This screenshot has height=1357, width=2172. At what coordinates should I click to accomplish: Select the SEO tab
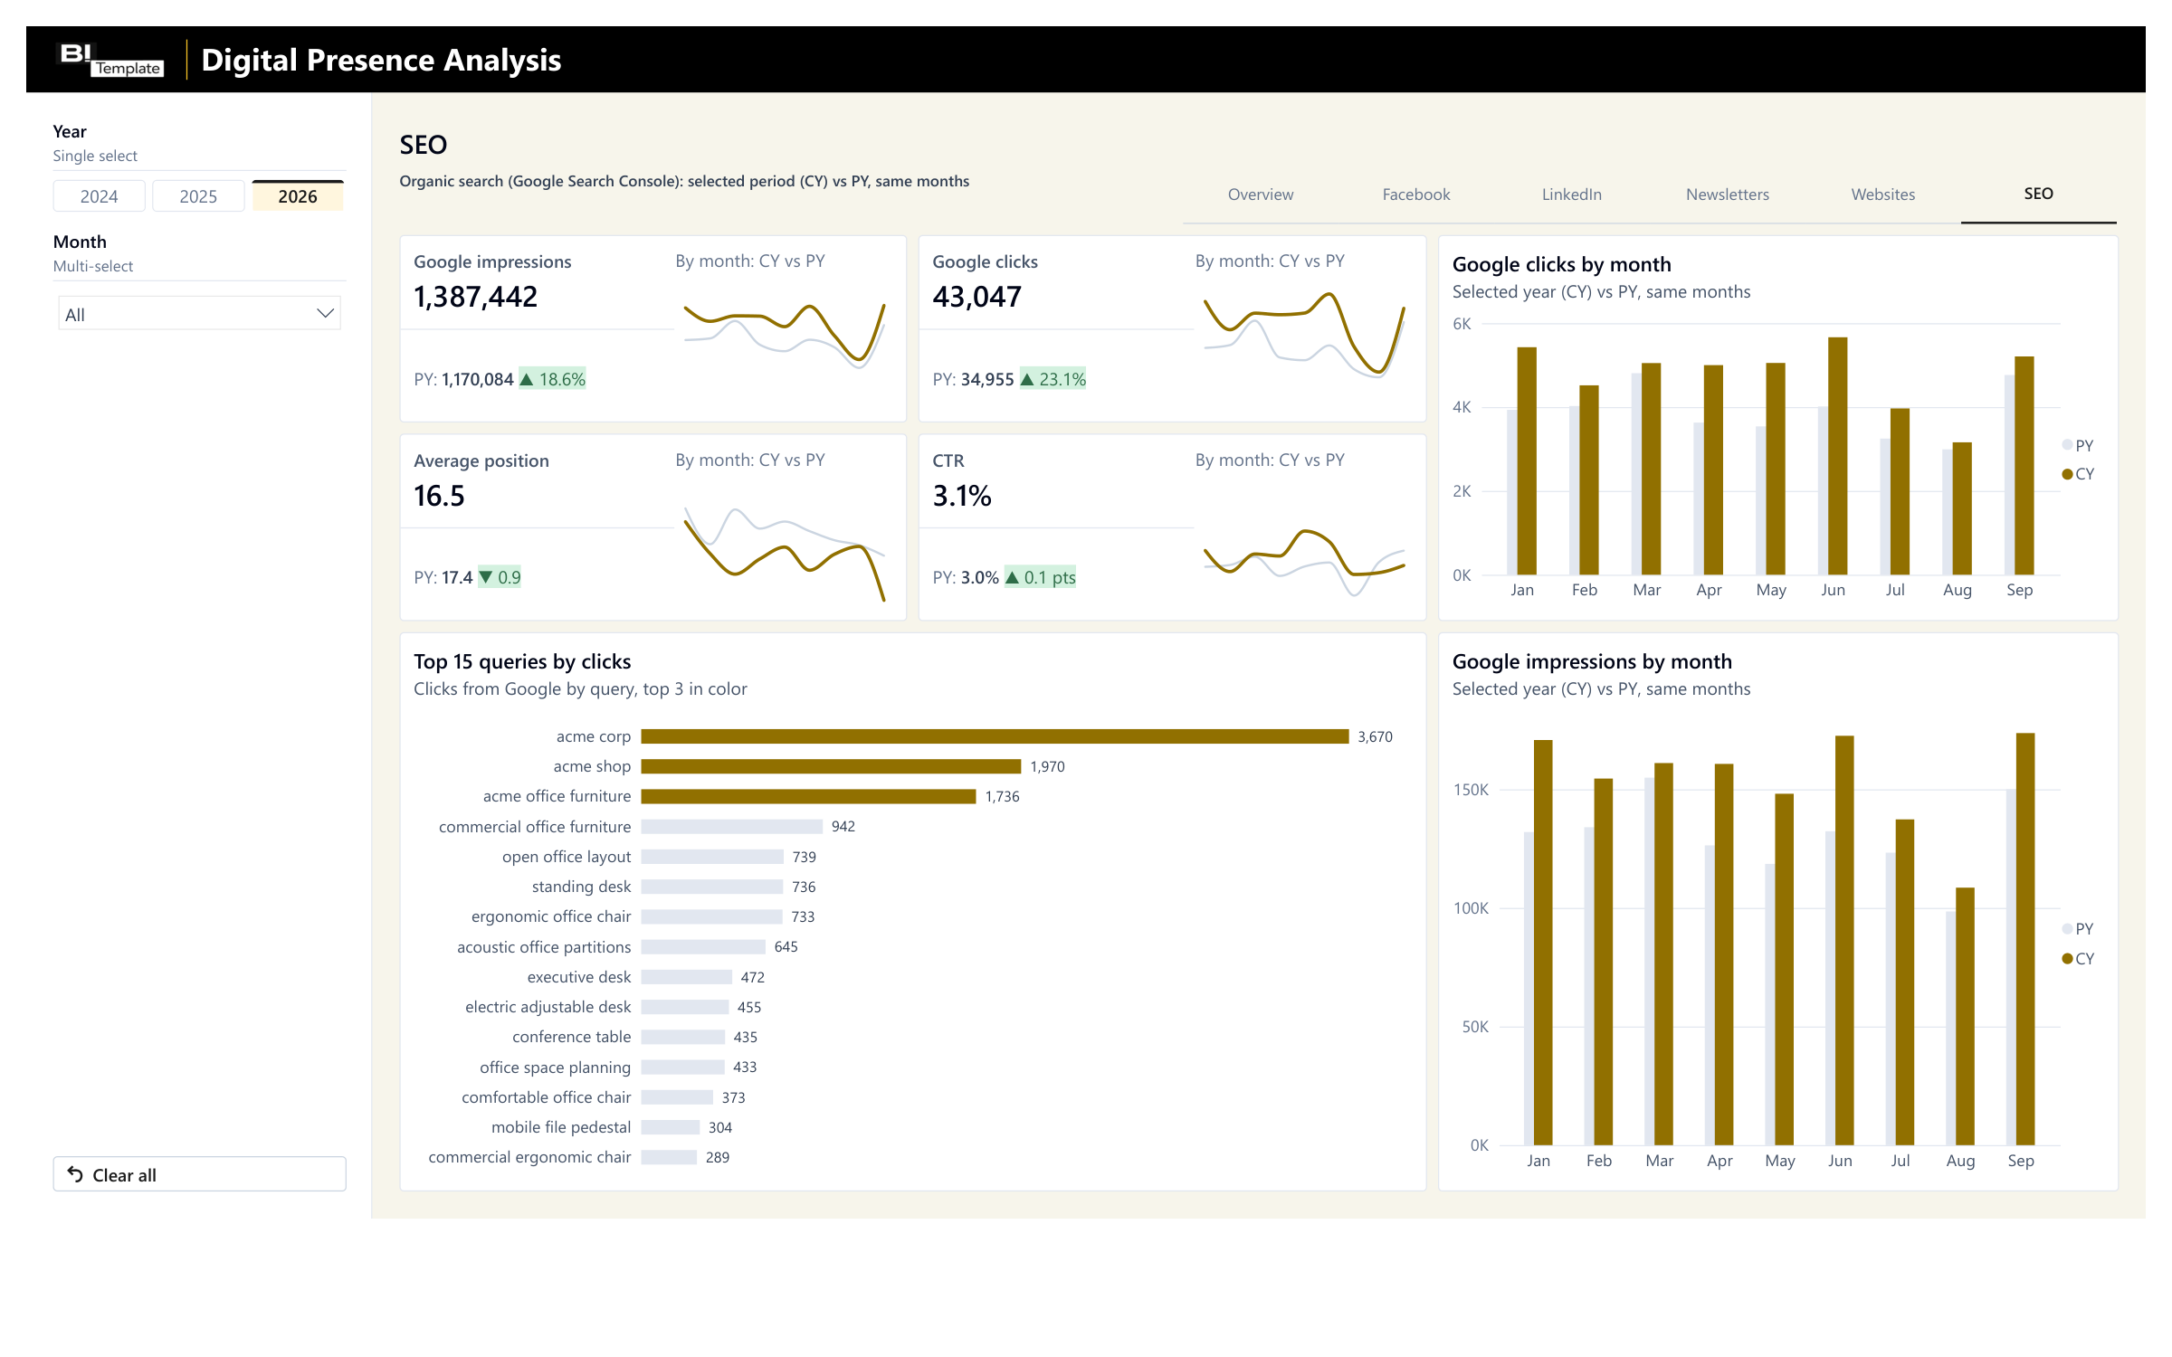2039,195
